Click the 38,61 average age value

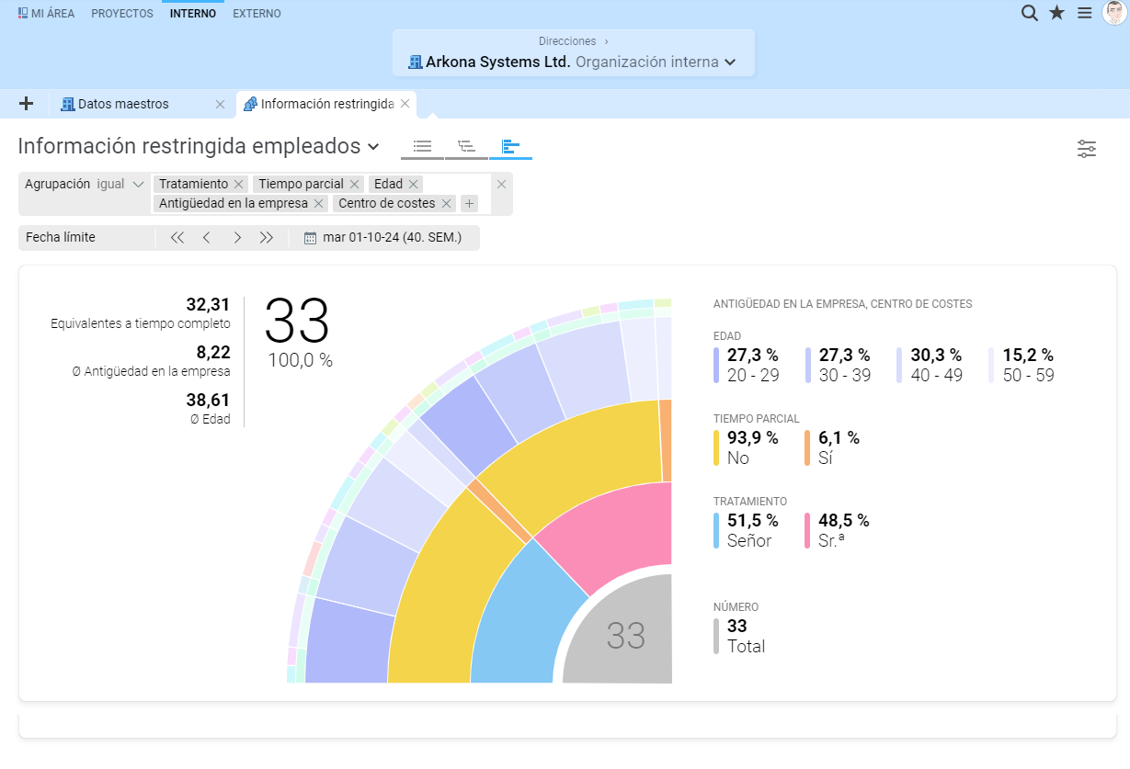[208, 401]
